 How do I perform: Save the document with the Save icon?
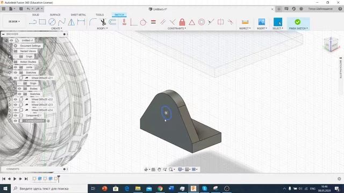(x=21, y=9)
